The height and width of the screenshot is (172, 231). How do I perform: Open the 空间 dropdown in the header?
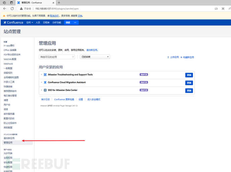click(x=29, y=22)
